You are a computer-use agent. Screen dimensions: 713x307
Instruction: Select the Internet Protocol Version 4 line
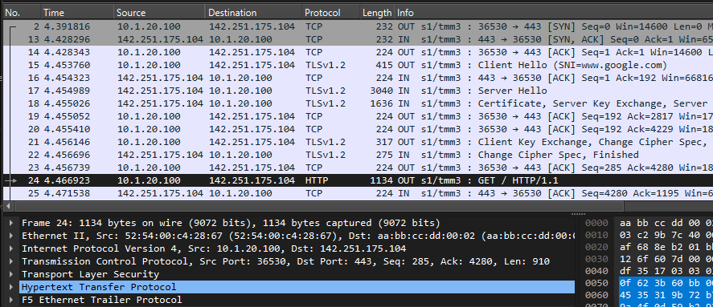coord(297,248)
